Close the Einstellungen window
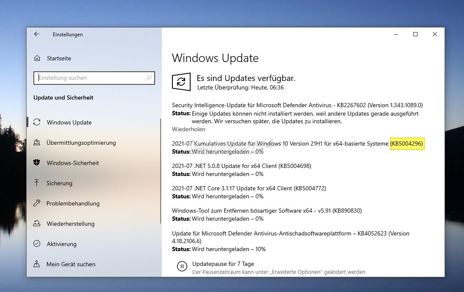The height and width of the screenshot is (292, 464). (435, 34)
